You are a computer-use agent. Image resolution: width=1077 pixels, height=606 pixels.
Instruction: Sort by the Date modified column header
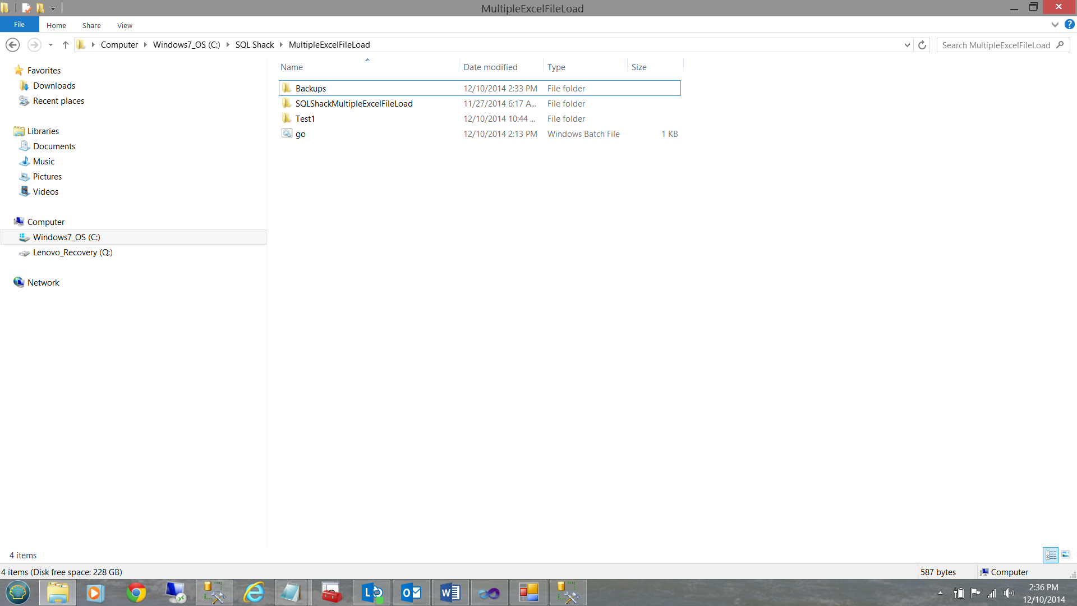click(x=490, y=67)
